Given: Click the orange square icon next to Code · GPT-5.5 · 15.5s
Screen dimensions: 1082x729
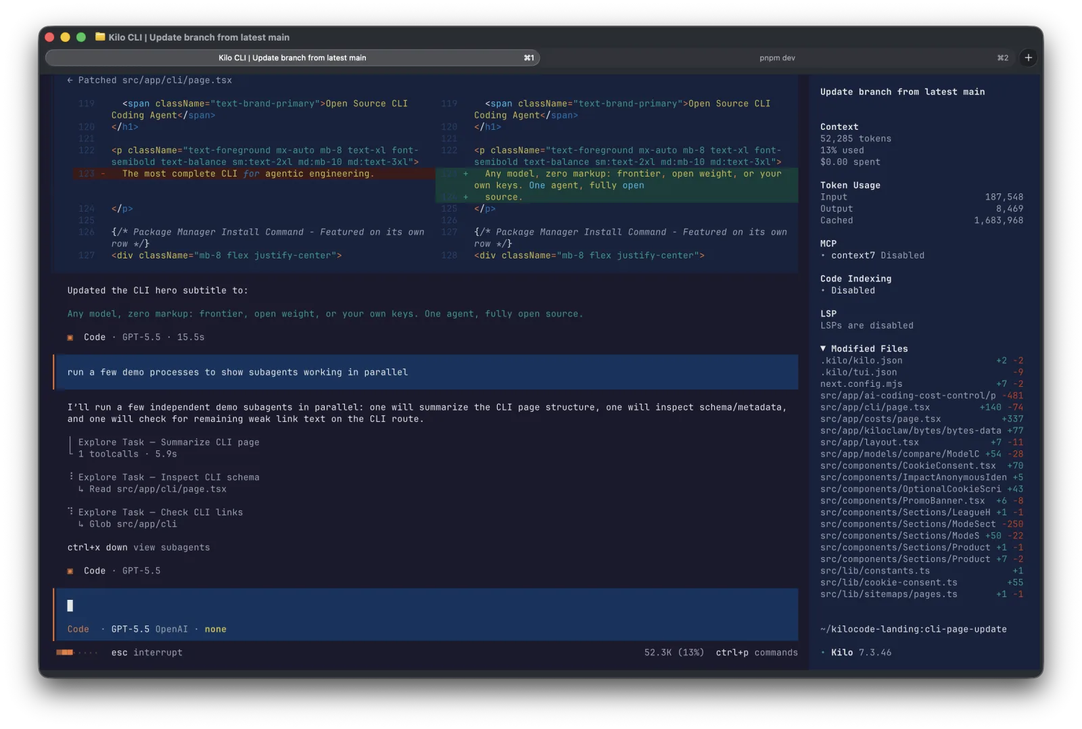Looking at the screenshot, I should 70,337.
